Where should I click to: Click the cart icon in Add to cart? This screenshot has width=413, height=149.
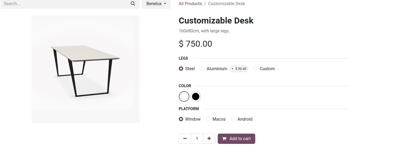pos(224,139)
